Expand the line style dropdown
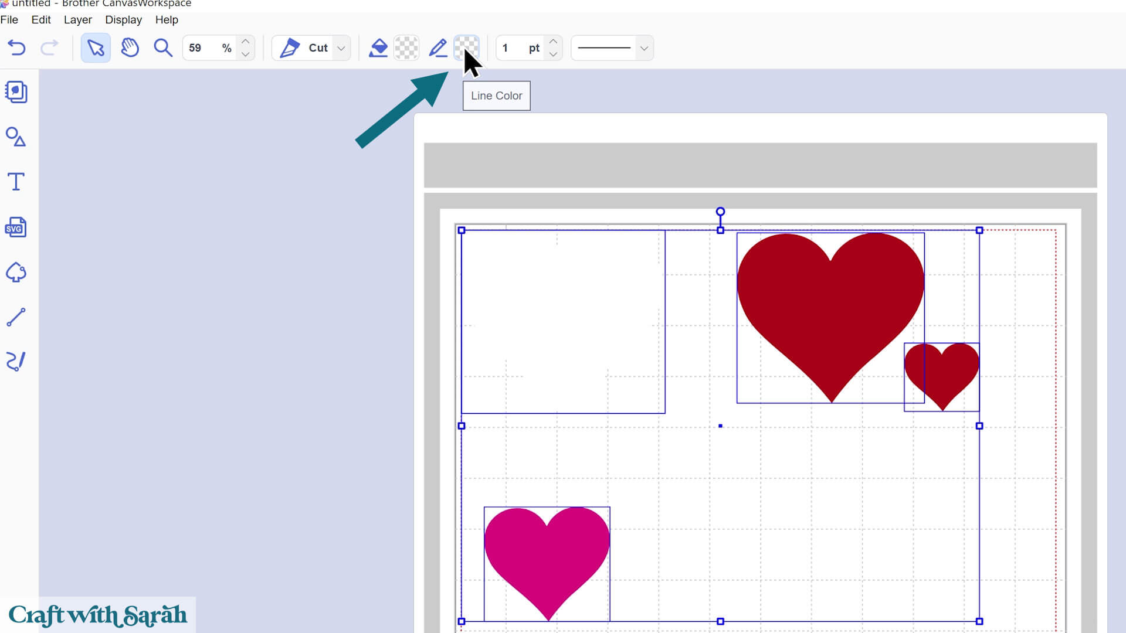 pos(644,48)
